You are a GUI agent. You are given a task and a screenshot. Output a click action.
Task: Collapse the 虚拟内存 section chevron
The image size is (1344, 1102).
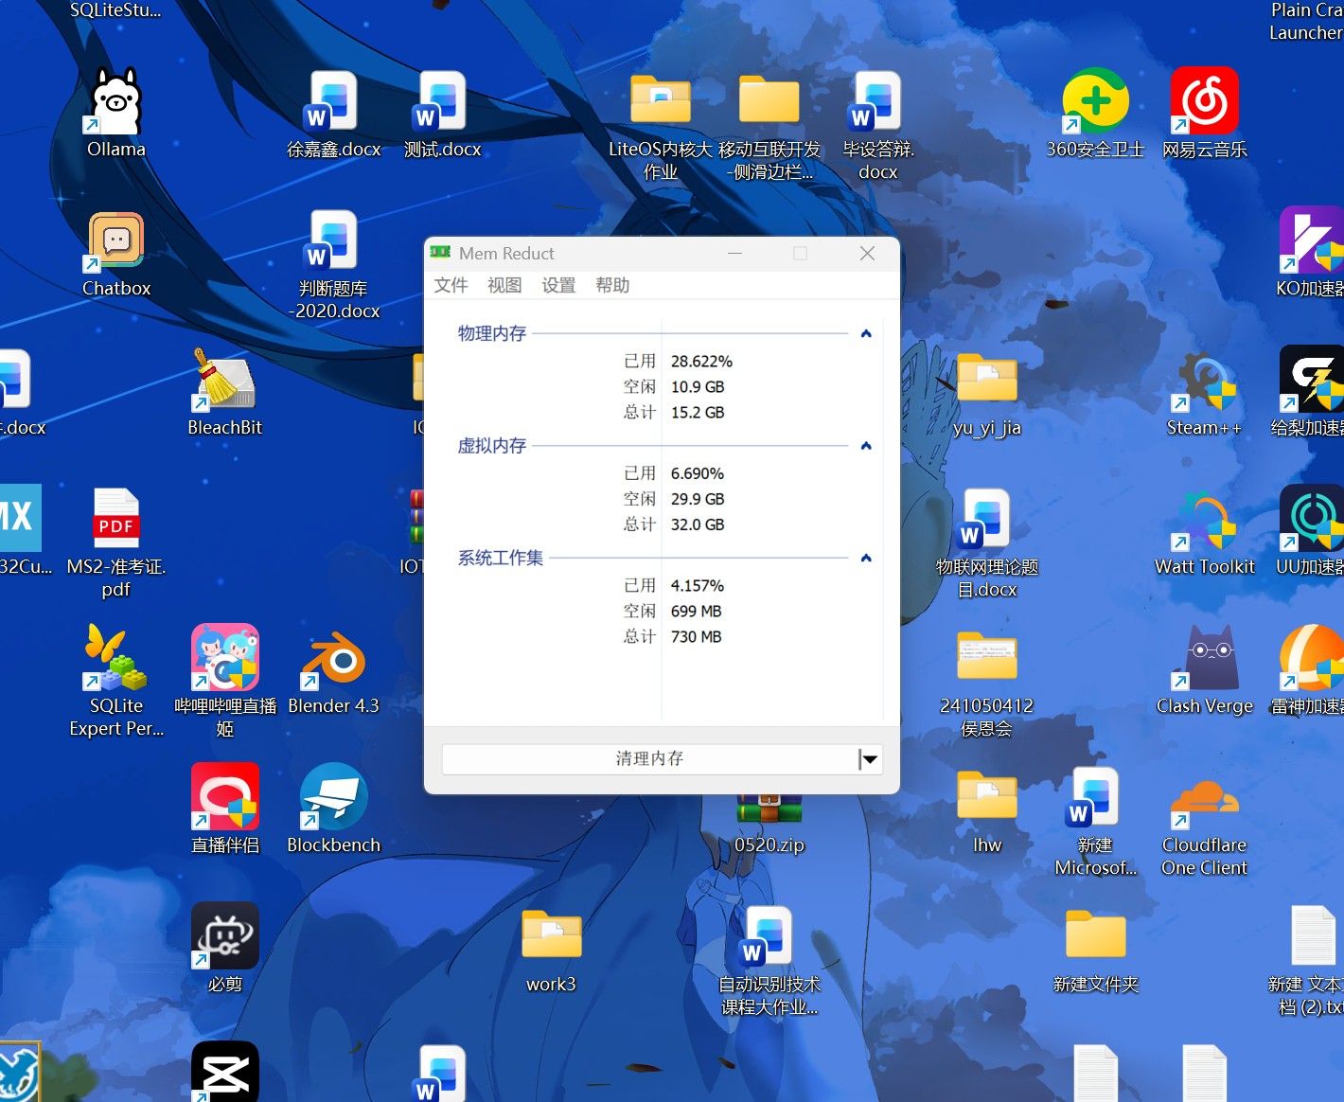[x=865, y=446]
